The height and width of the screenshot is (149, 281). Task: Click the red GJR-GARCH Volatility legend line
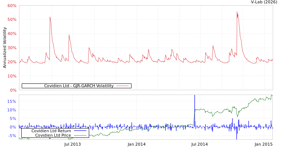pyautogui.click(x=123, y=86)
